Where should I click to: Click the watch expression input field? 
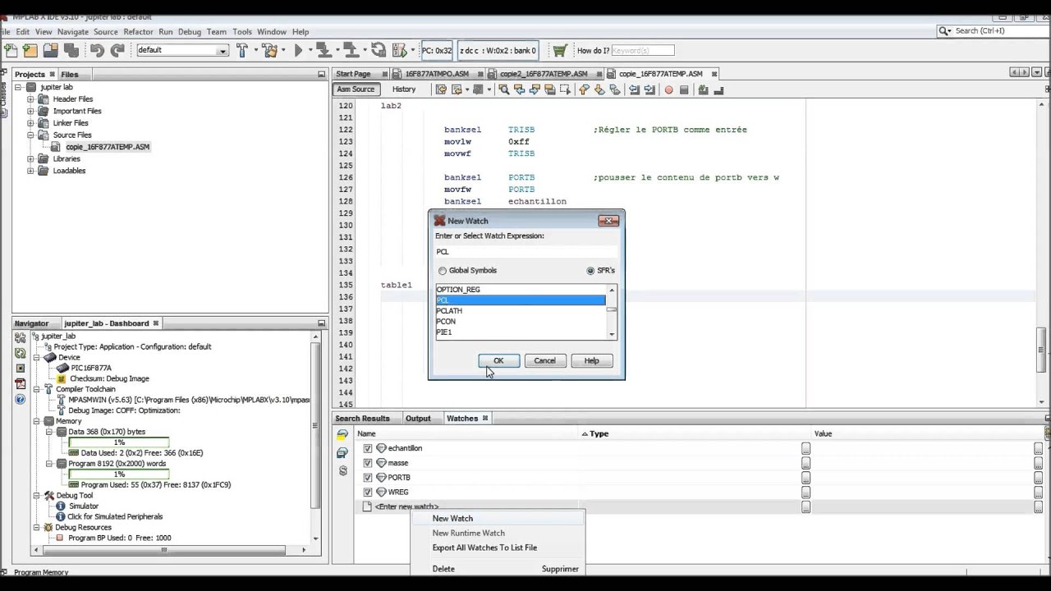tap(525, 251)
